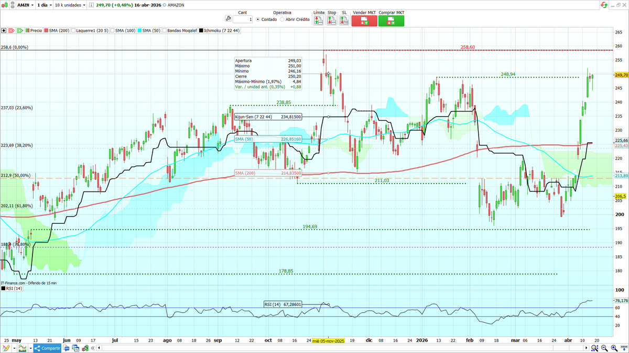The height and width of the screenshot is (353, 629).
Task: Click the 76,176 RSI axis value tag
Action: [621, 301]
